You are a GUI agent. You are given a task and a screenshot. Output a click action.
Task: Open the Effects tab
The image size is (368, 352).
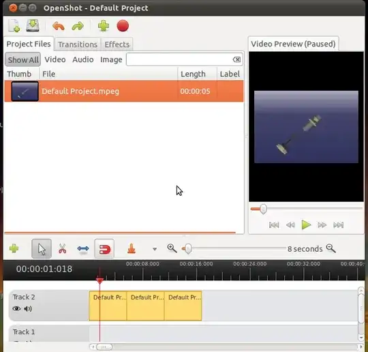(117, 44)
